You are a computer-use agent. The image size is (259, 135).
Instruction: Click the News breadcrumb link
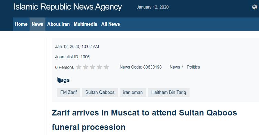(175, 67)
